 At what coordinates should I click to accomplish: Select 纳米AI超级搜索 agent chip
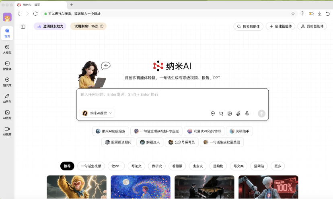[x=111, y=131]
